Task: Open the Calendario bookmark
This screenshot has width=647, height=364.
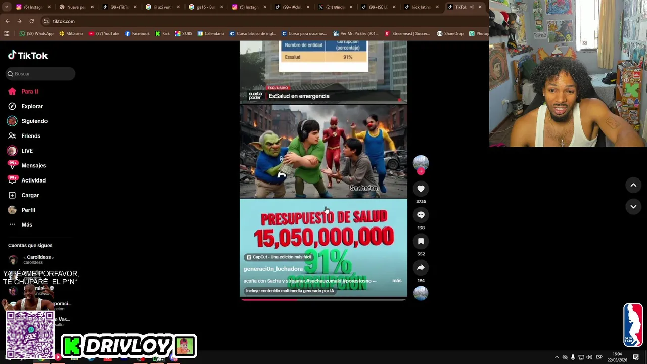Action: 211,34
